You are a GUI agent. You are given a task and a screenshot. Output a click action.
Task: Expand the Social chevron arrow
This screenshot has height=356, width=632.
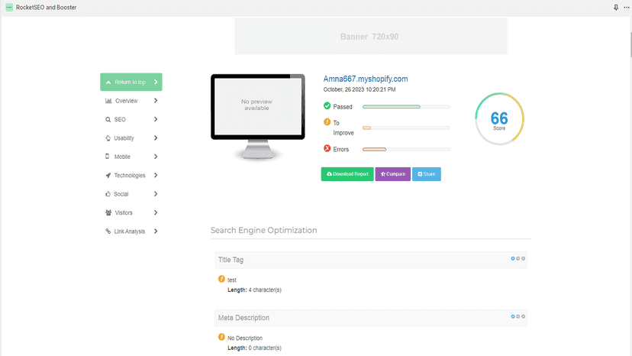(x=156, y=194)
